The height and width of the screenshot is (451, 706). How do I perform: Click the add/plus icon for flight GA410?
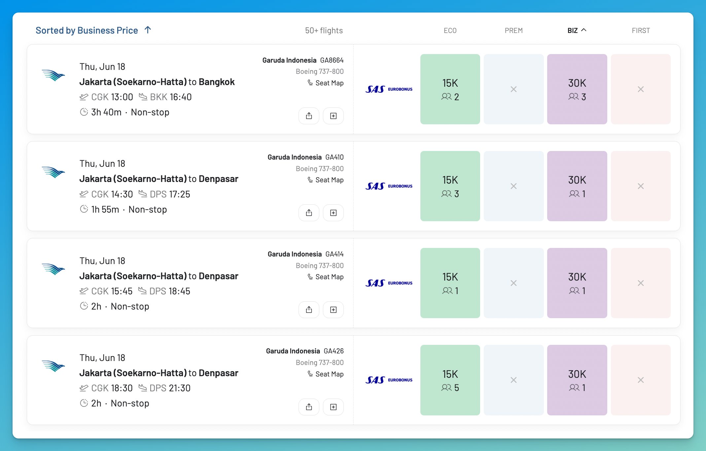[x=333, y=213]
